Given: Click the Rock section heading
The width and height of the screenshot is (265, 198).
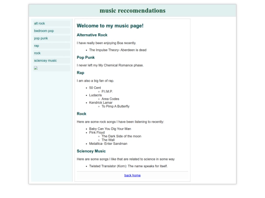Looking at the screenshot, I should click(x=81, y=113).
